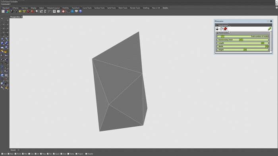
Task: Click the speech bubble toolbar icon
Action: [x=76, y=11]
